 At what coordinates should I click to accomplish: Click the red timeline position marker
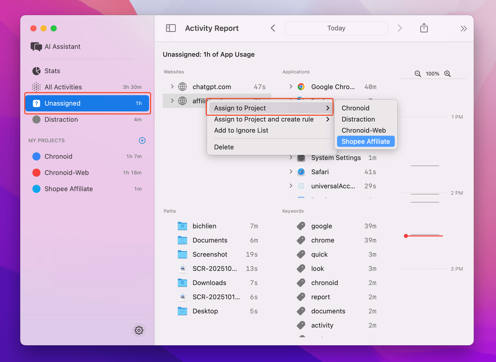(x=406, y=236)
